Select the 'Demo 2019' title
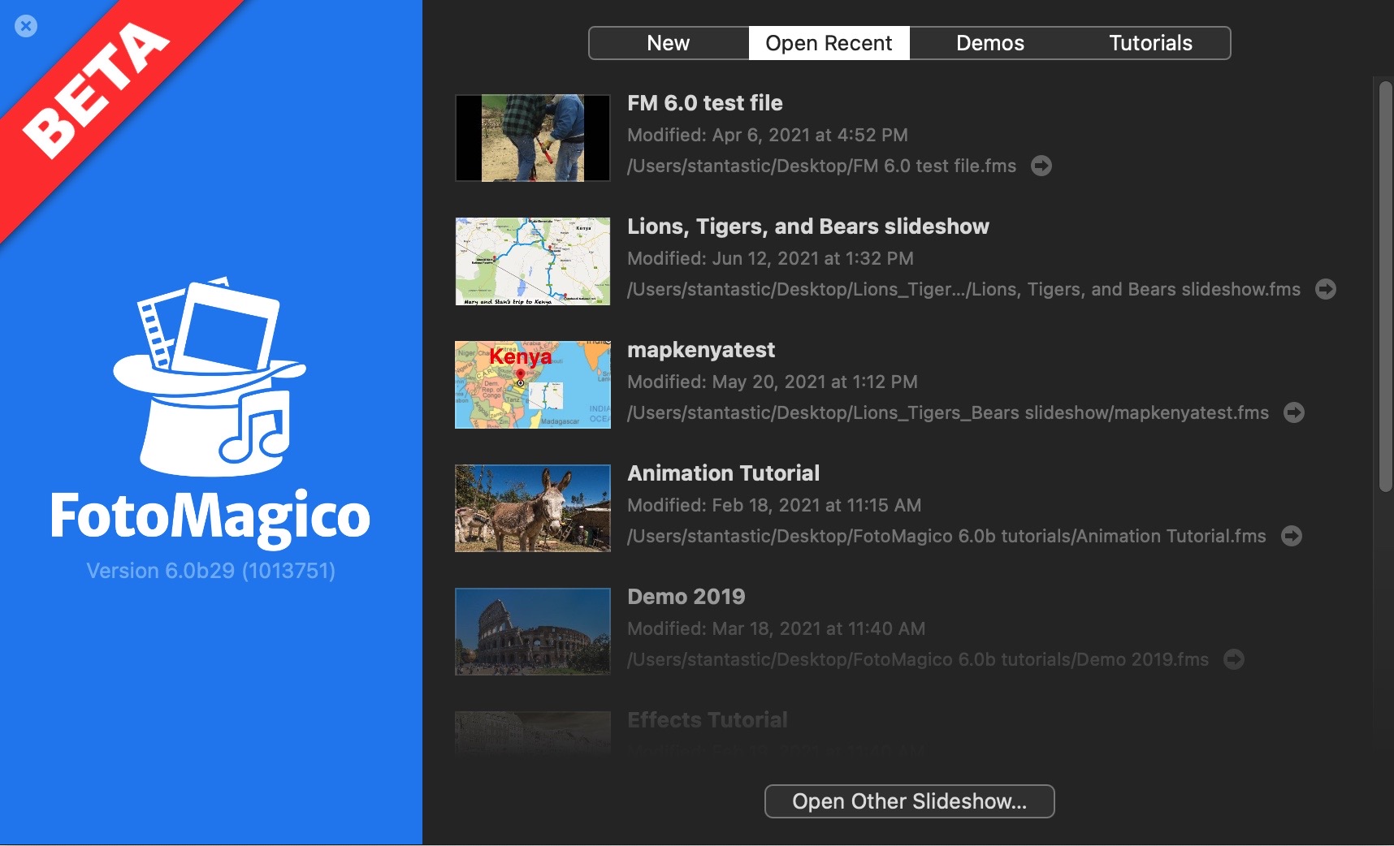The width and height of the screenshot is (1394, 846). pos(686,597)
